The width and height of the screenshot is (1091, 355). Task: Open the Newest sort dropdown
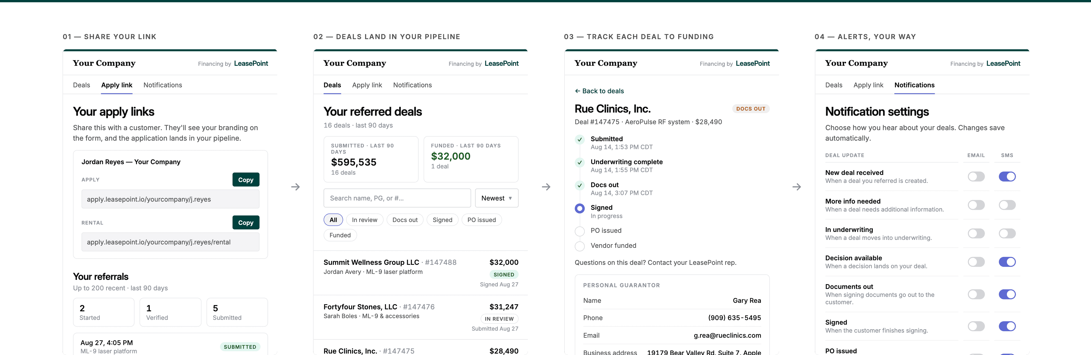pos(496,198)
